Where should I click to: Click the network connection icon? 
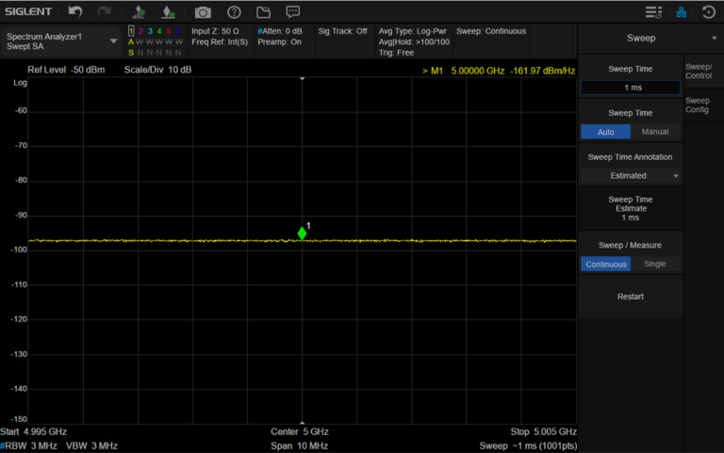(681, 12)
